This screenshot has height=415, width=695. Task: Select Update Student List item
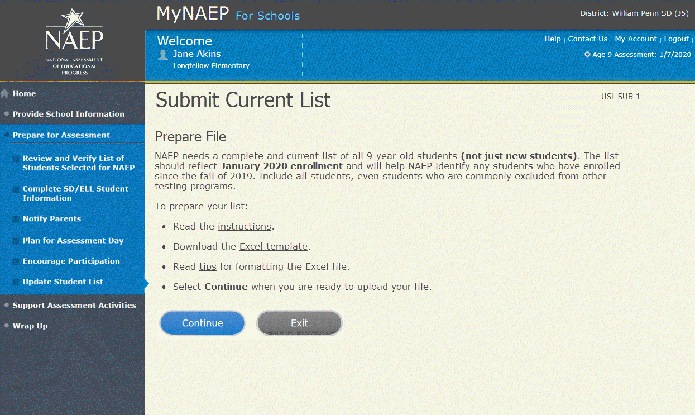point(63,282)
